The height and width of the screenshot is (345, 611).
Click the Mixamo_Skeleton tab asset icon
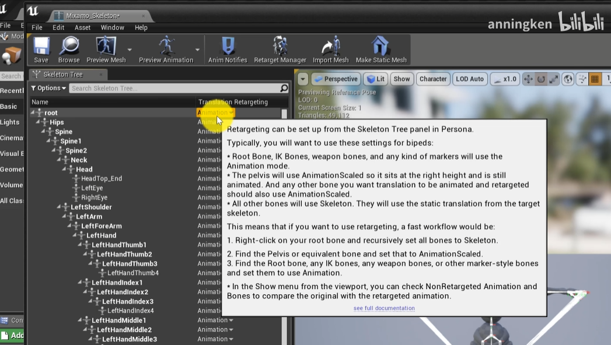pos(59,16)
